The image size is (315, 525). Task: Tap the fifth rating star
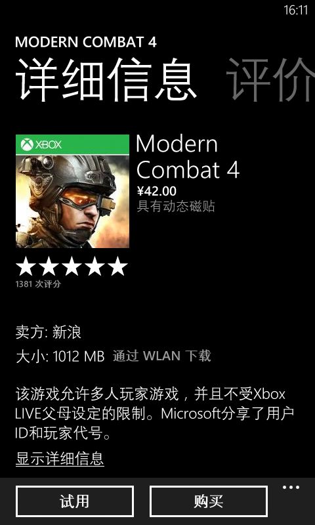117,267
